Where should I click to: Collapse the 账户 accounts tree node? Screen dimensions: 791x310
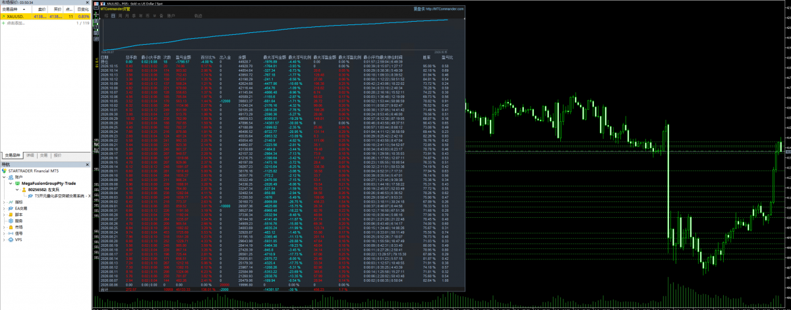point(3,177)
